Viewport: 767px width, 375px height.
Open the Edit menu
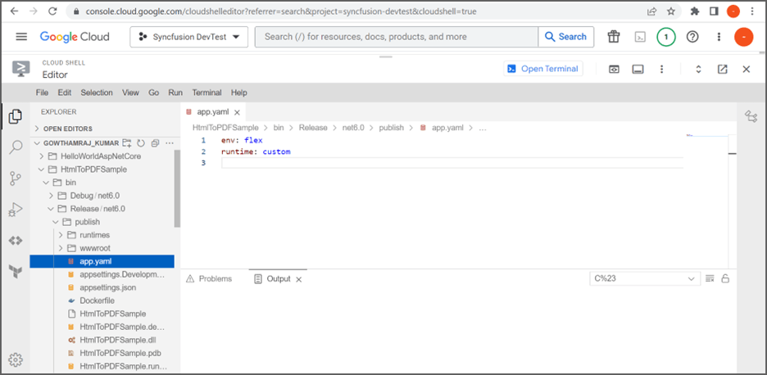[x=65, y=93]
